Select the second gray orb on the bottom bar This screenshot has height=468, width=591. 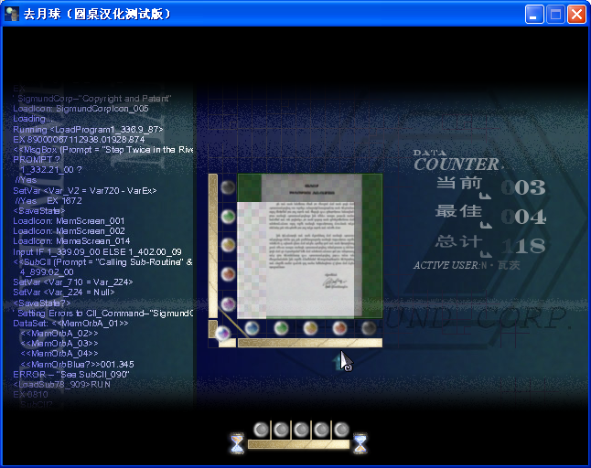281,430
